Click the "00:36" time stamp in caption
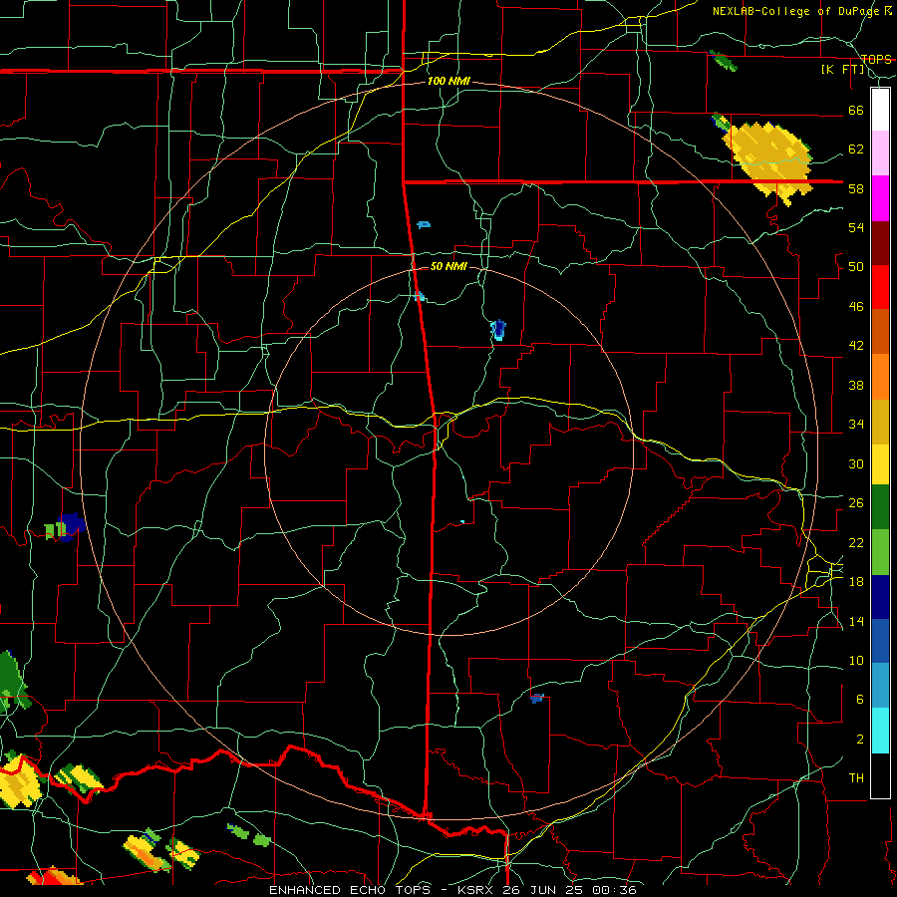 [613, 890]
